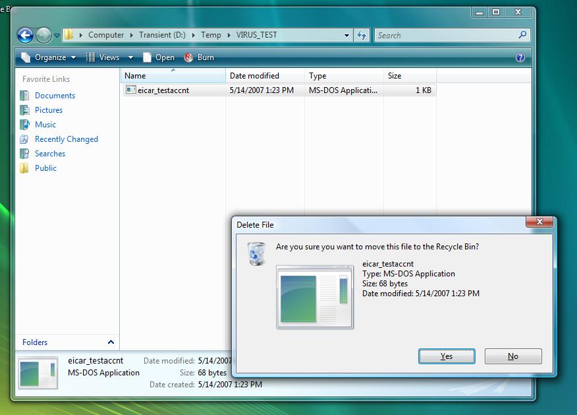Click the Forward navigation arrow

tap(43, 36)
